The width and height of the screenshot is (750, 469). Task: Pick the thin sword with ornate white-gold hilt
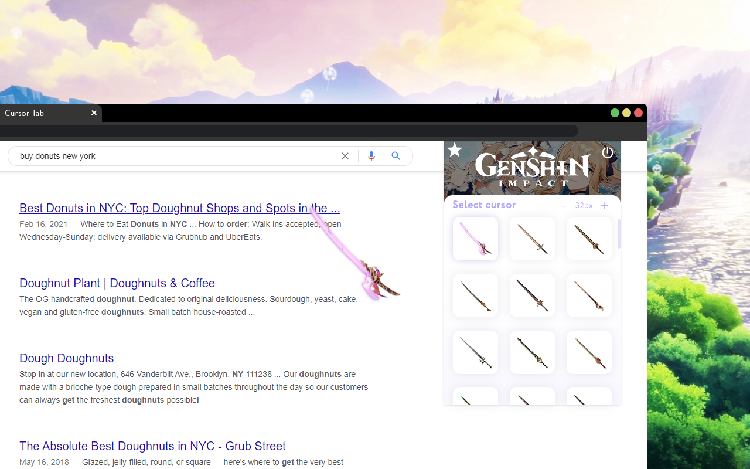point(589,295)
